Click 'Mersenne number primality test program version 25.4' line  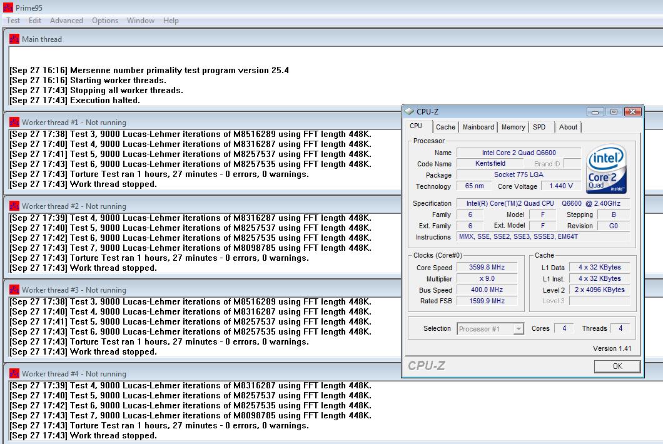tap(149, 70)
